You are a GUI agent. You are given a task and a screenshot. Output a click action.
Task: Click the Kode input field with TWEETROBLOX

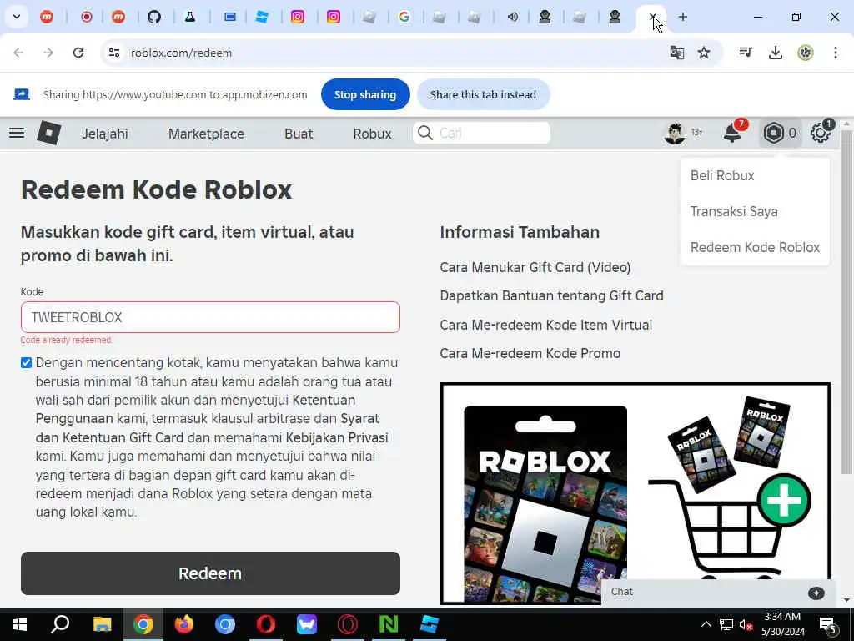[x=210, y=317]
